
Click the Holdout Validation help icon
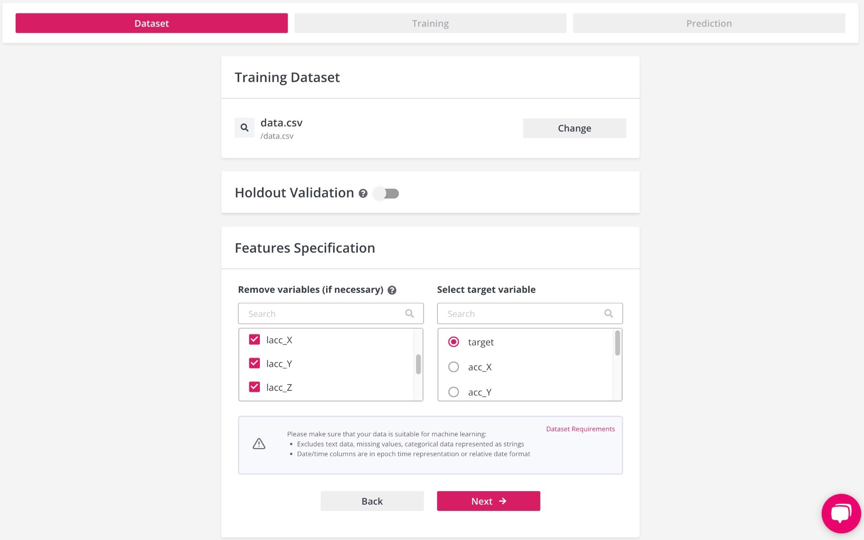click(x=363, y=193)
